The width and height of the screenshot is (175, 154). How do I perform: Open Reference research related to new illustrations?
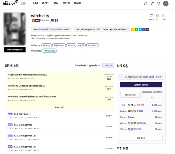point(32,96)
